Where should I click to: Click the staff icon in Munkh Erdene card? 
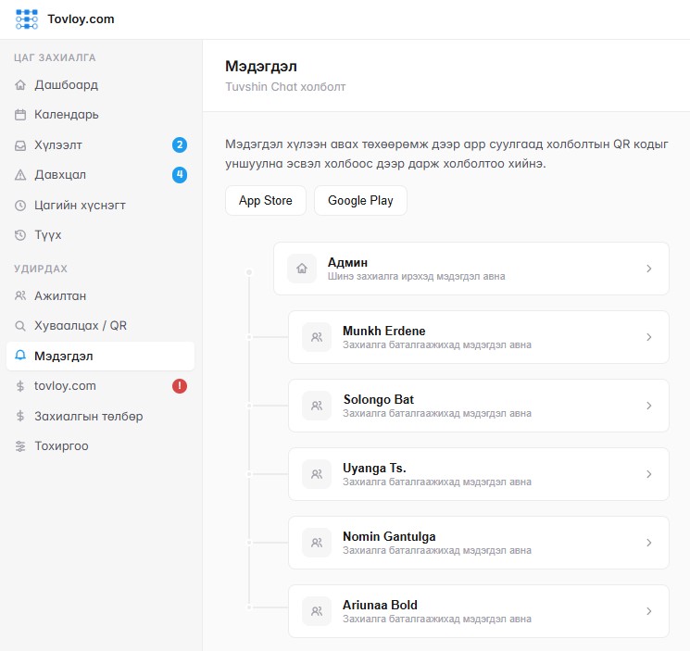point(317,337)
